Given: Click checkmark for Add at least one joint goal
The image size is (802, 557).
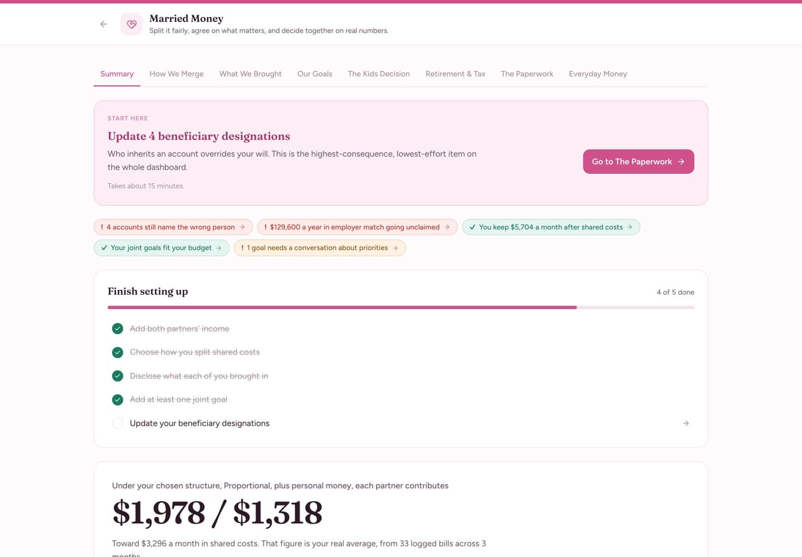Looking at the screenshot, I should [x=118, y=400].
